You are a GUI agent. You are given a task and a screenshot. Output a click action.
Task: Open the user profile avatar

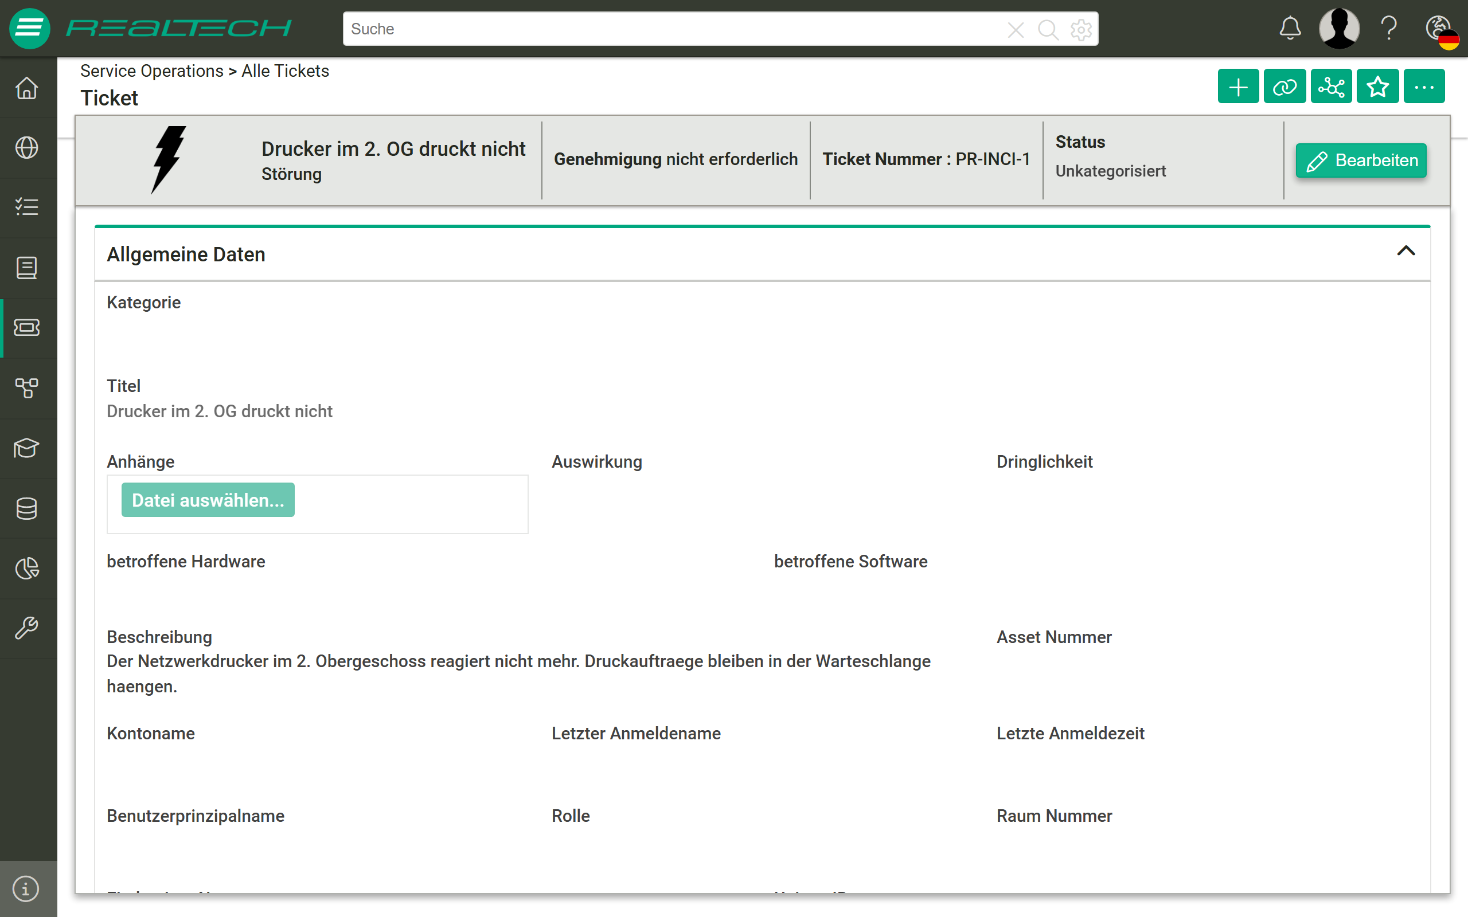tap(1340, 29)
